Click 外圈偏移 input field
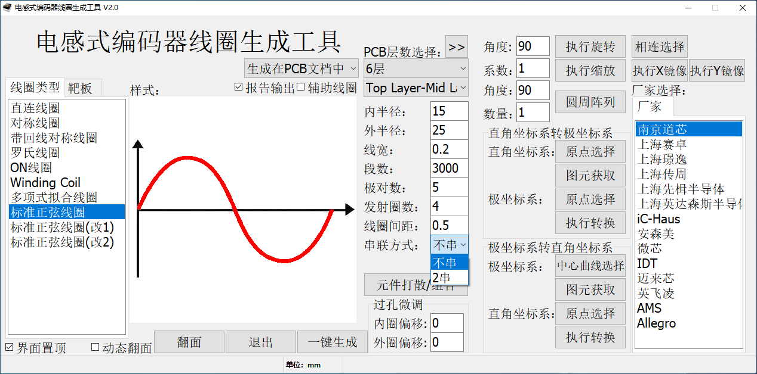 click(x=447, y=342)
